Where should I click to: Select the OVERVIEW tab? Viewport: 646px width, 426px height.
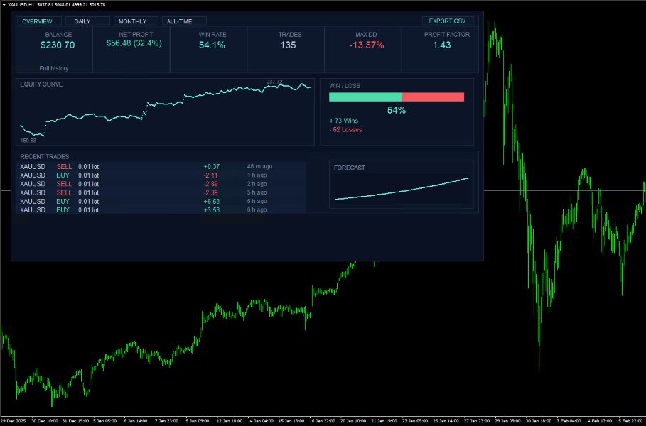point(39,21)
